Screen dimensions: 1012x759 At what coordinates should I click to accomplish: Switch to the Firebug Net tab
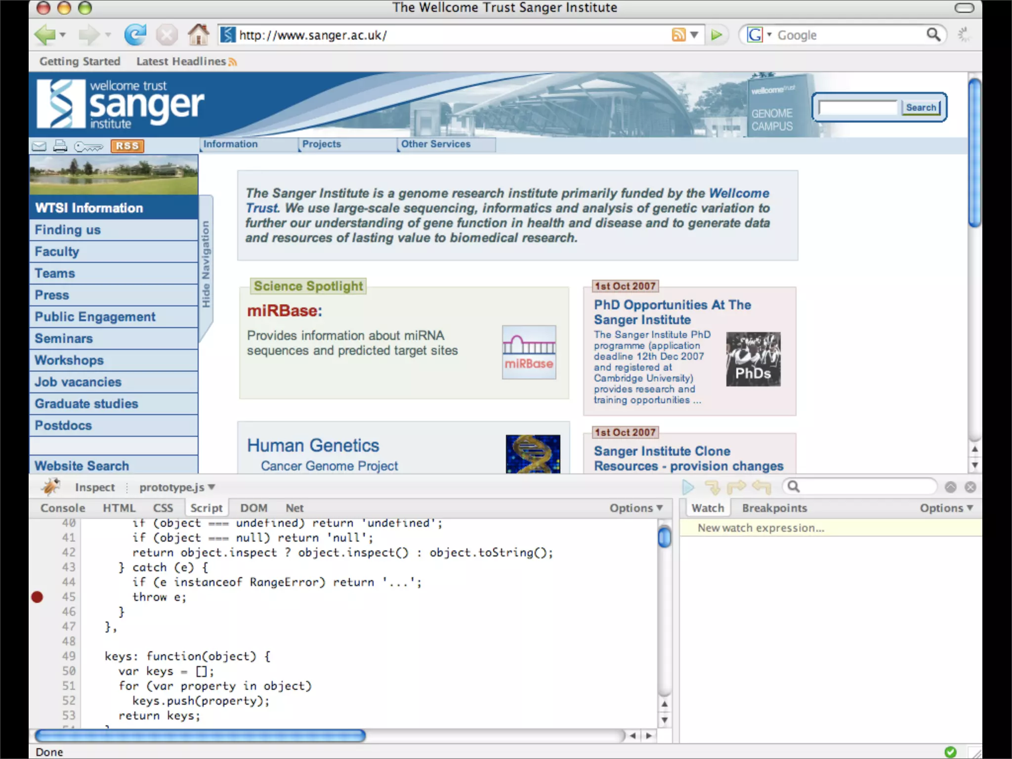[x=295, y=508]
